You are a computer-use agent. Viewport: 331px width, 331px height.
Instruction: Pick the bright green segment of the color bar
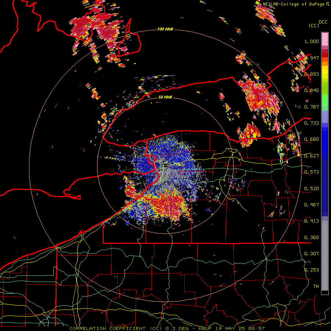(x=325, y=100)
